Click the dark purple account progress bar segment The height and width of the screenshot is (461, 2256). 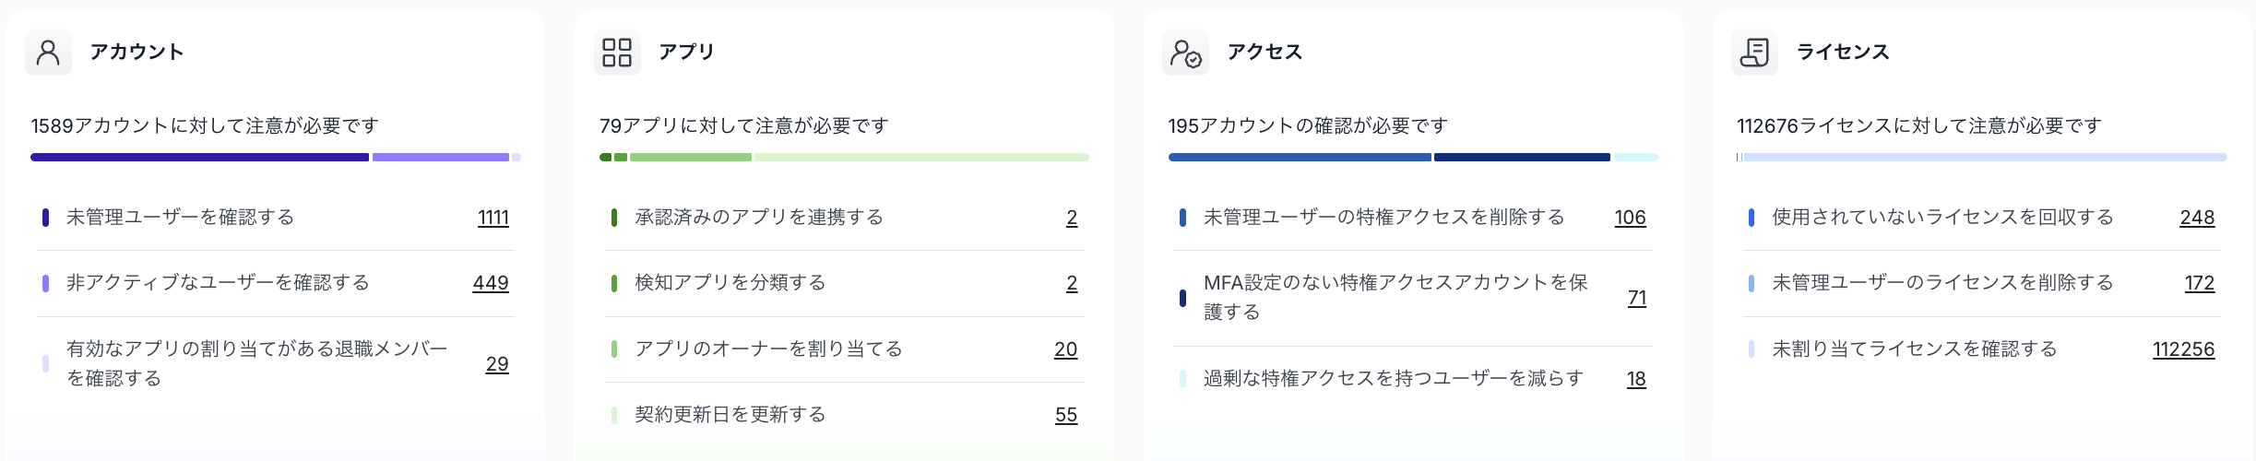pyautogui.click(x=199, y=158)
